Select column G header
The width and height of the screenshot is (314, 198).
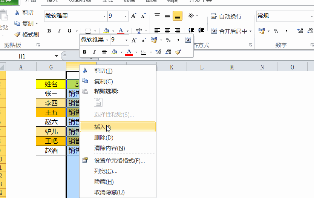(x=51, y=67)
